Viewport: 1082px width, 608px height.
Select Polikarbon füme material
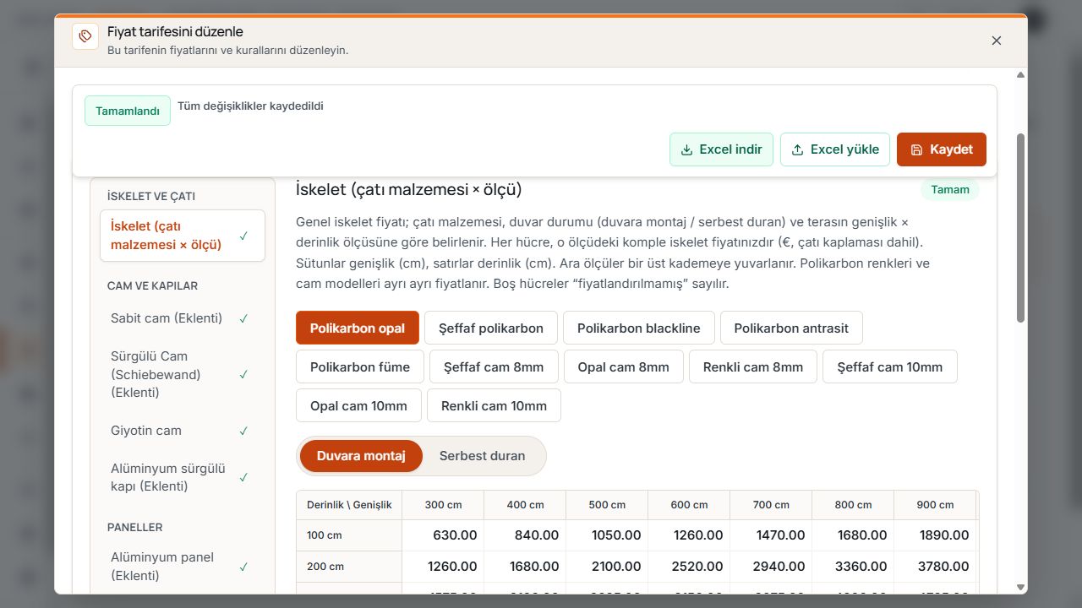click(360, 366)
